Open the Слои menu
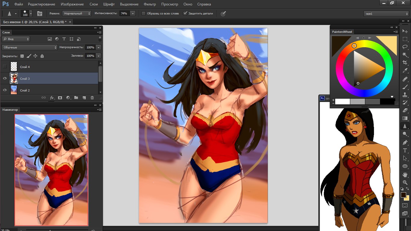Image resolution: width=411 pixels, height=231 pixels. click(x=93, y=4)
